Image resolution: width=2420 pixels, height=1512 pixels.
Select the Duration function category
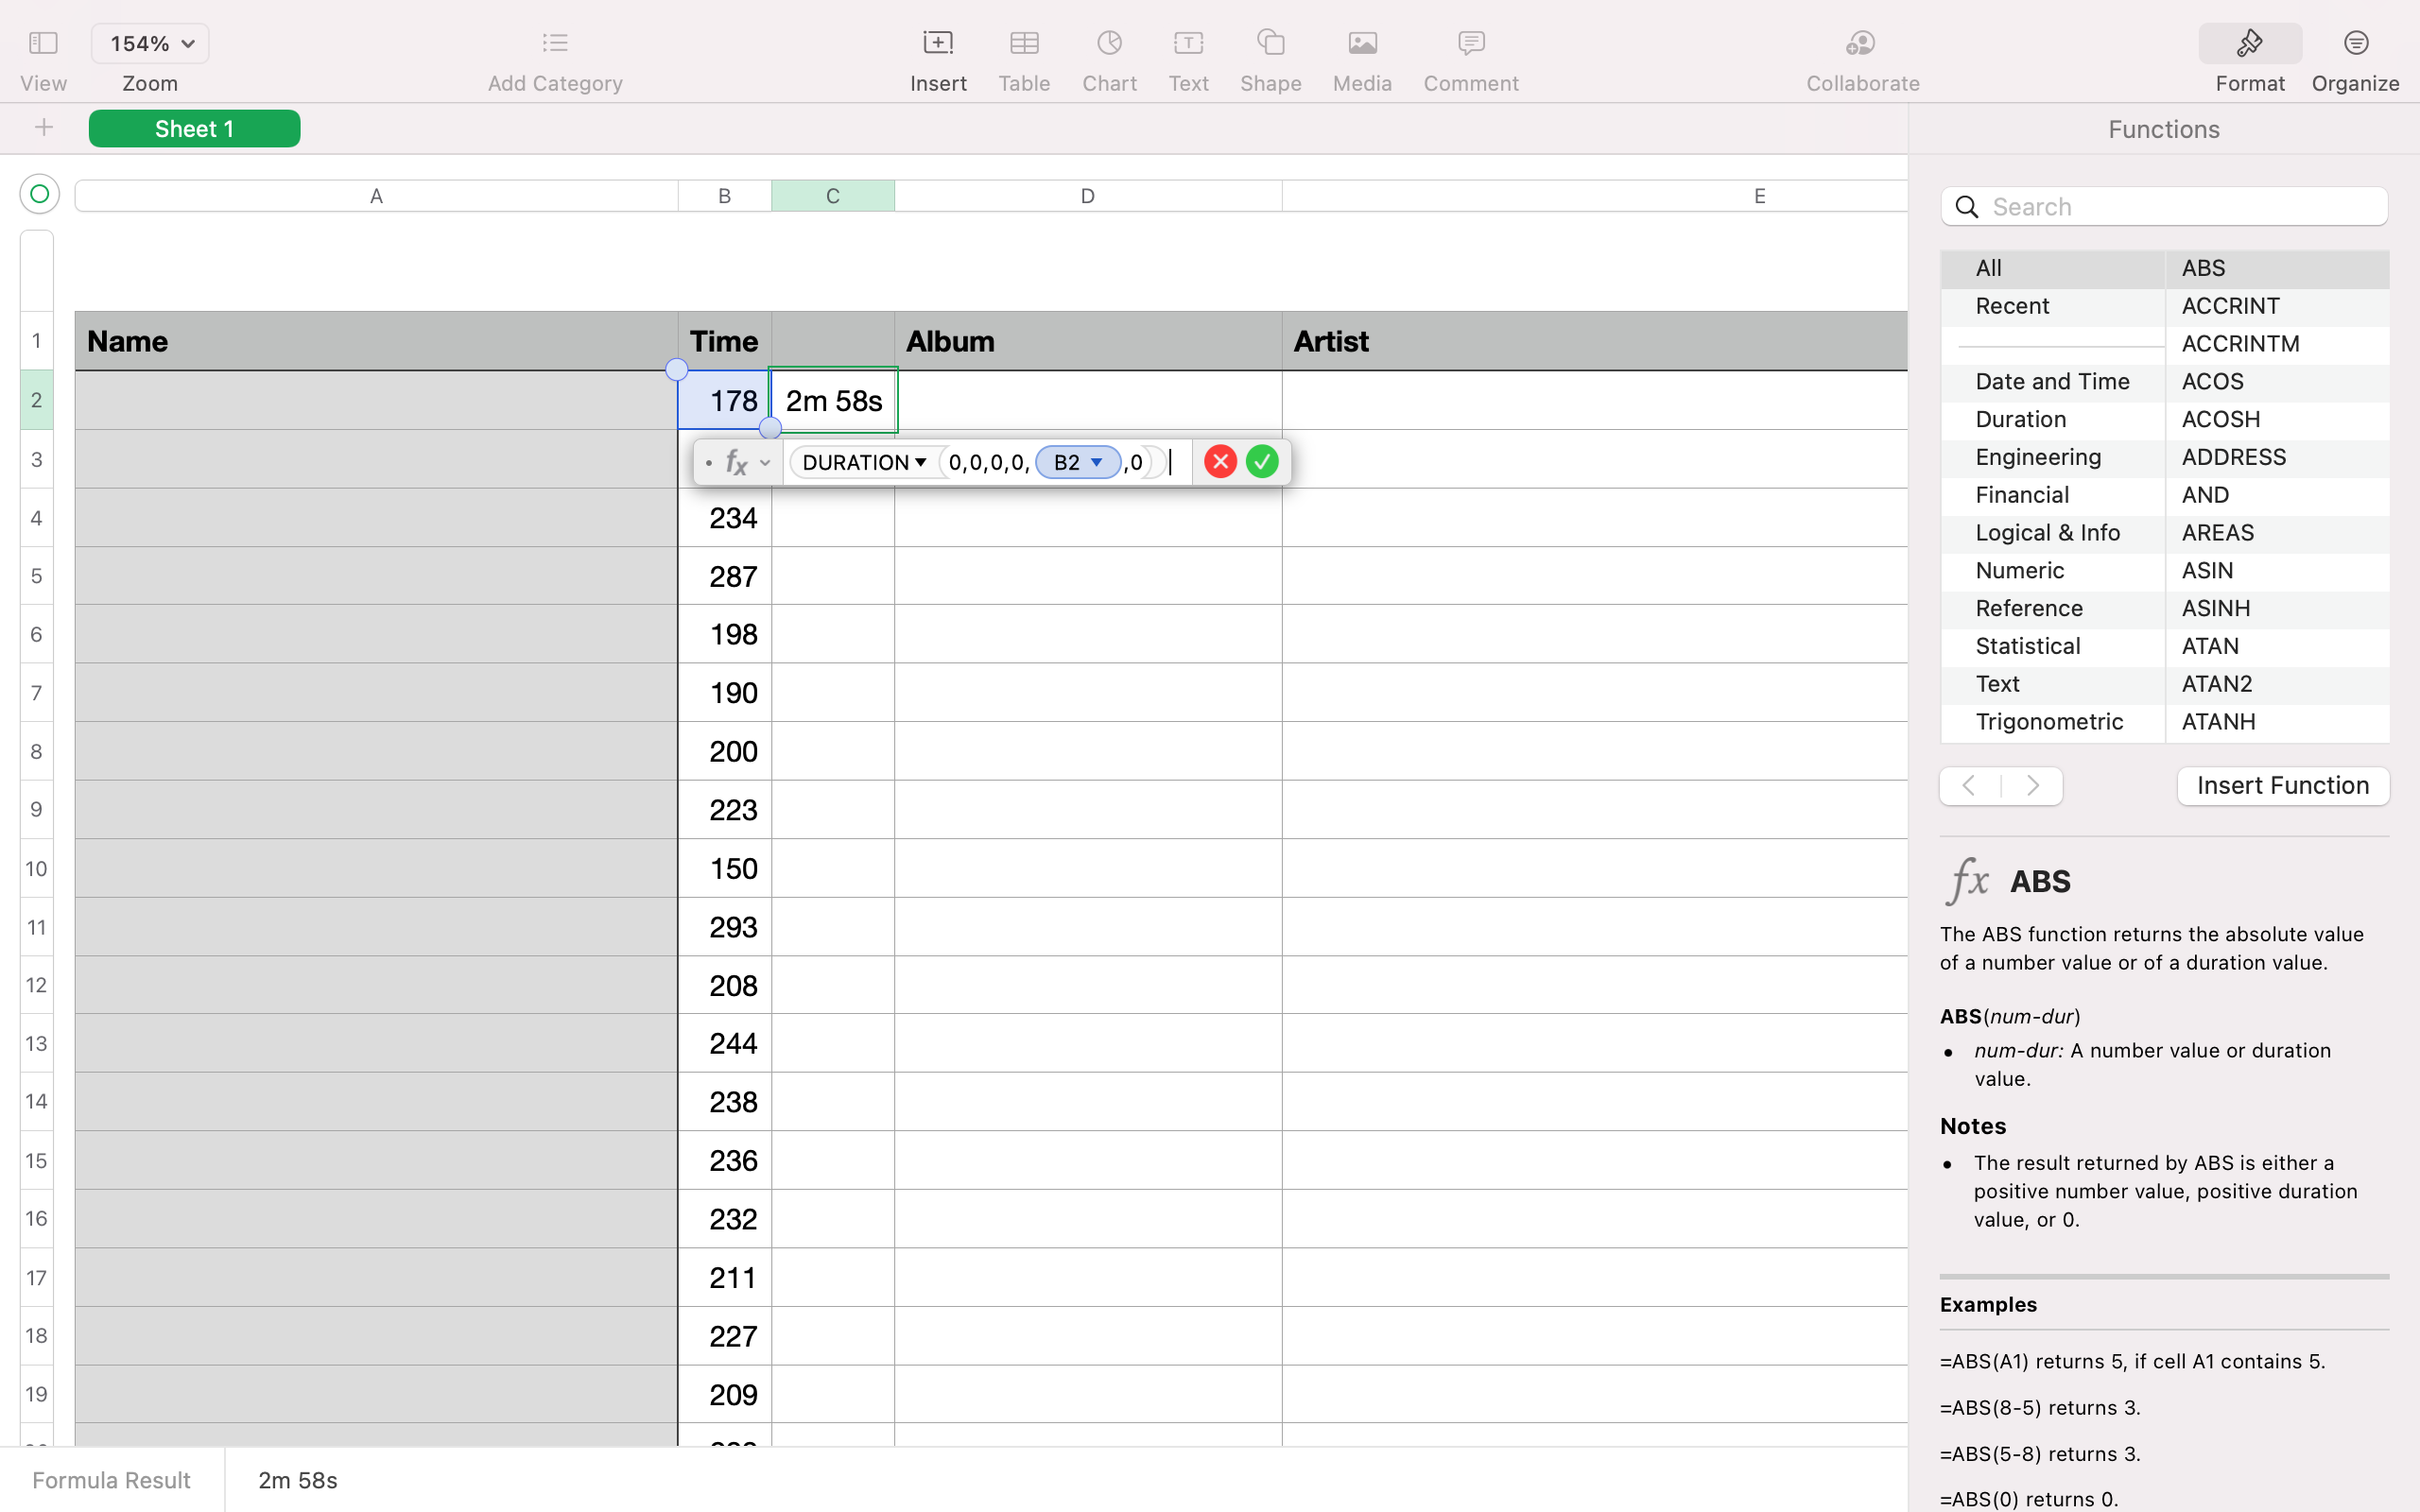click(2020, 419)
